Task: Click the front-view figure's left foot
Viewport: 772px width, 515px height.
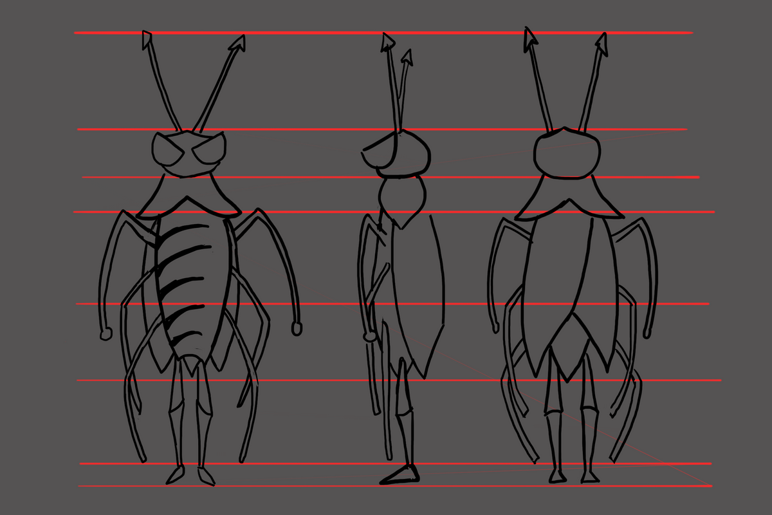Action: (x=175, y=476)
